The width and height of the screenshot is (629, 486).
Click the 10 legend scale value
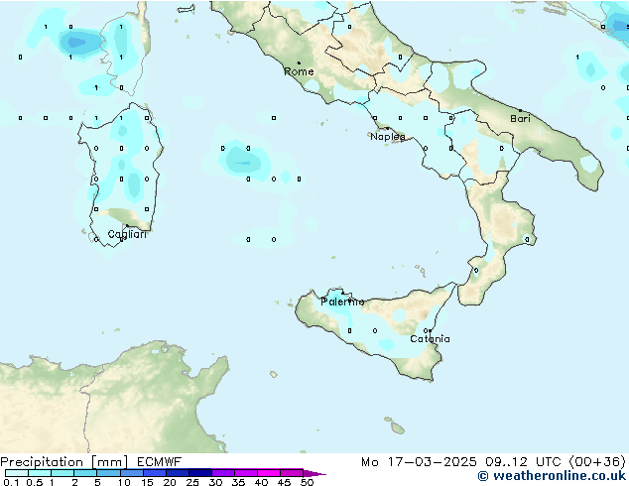click(124, 482)
